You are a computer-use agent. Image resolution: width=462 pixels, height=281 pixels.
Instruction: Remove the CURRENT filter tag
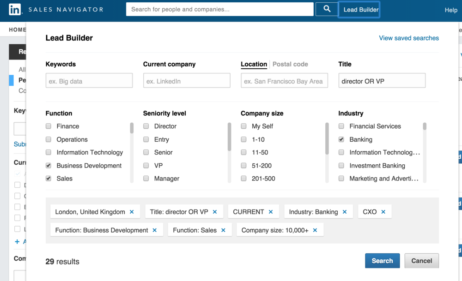point(271,212)
